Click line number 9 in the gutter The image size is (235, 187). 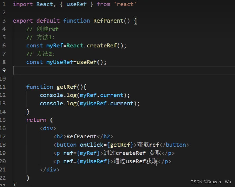4,70
